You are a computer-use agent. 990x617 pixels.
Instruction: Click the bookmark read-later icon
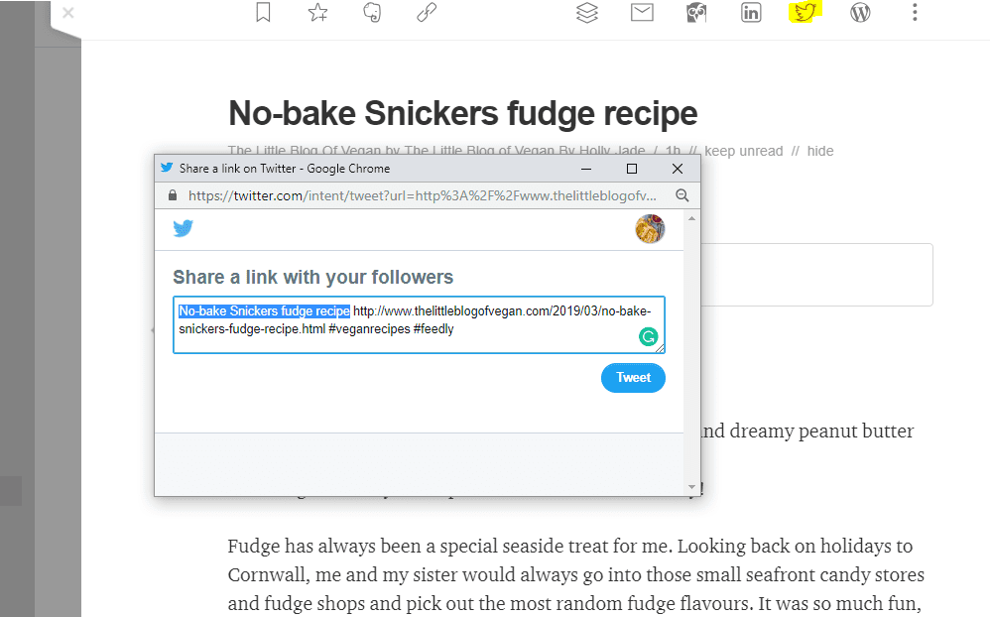pyautogui.click(x=263, y=12)
